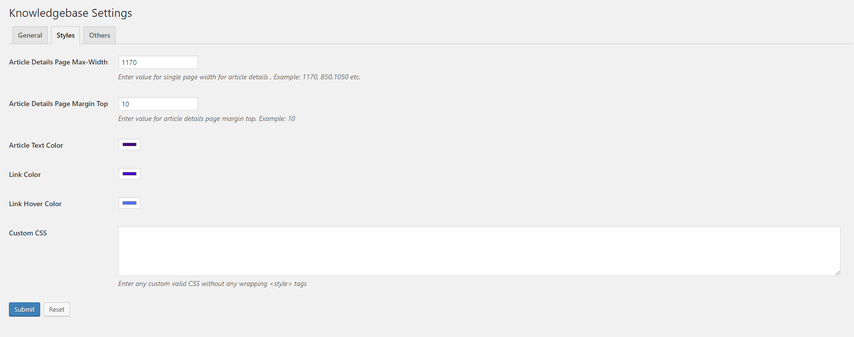This screenshot has width=854, height=337.
Task: Click the Custom CSS textarea resize handle
Action: pyautogui.click(x=837, y=273)
